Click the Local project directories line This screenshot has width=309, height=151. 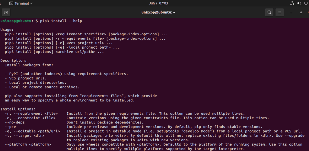click(x=36, y=82)
